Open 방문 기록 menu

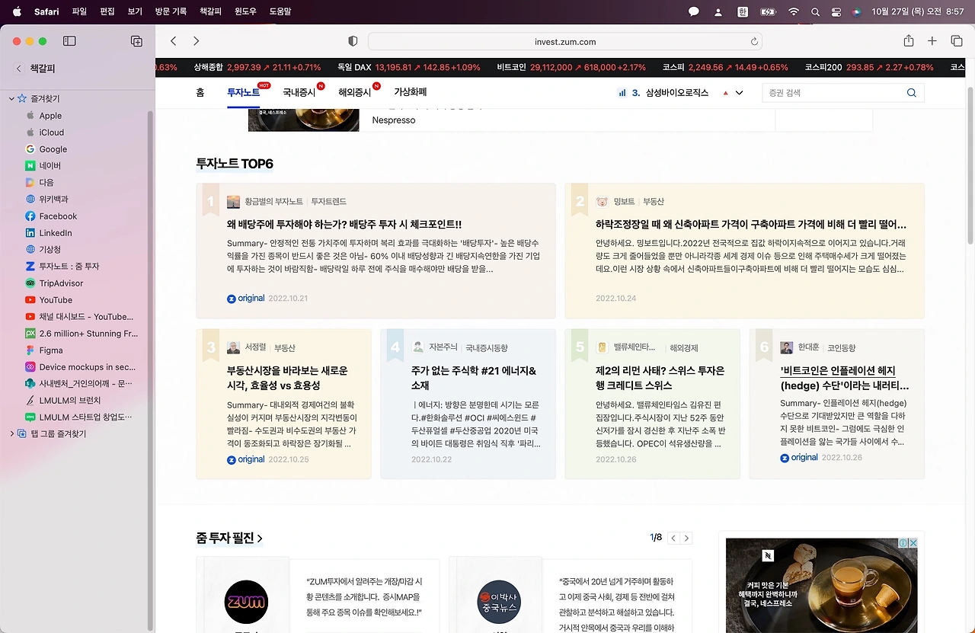pyautogui.click(x=171, y=11)
